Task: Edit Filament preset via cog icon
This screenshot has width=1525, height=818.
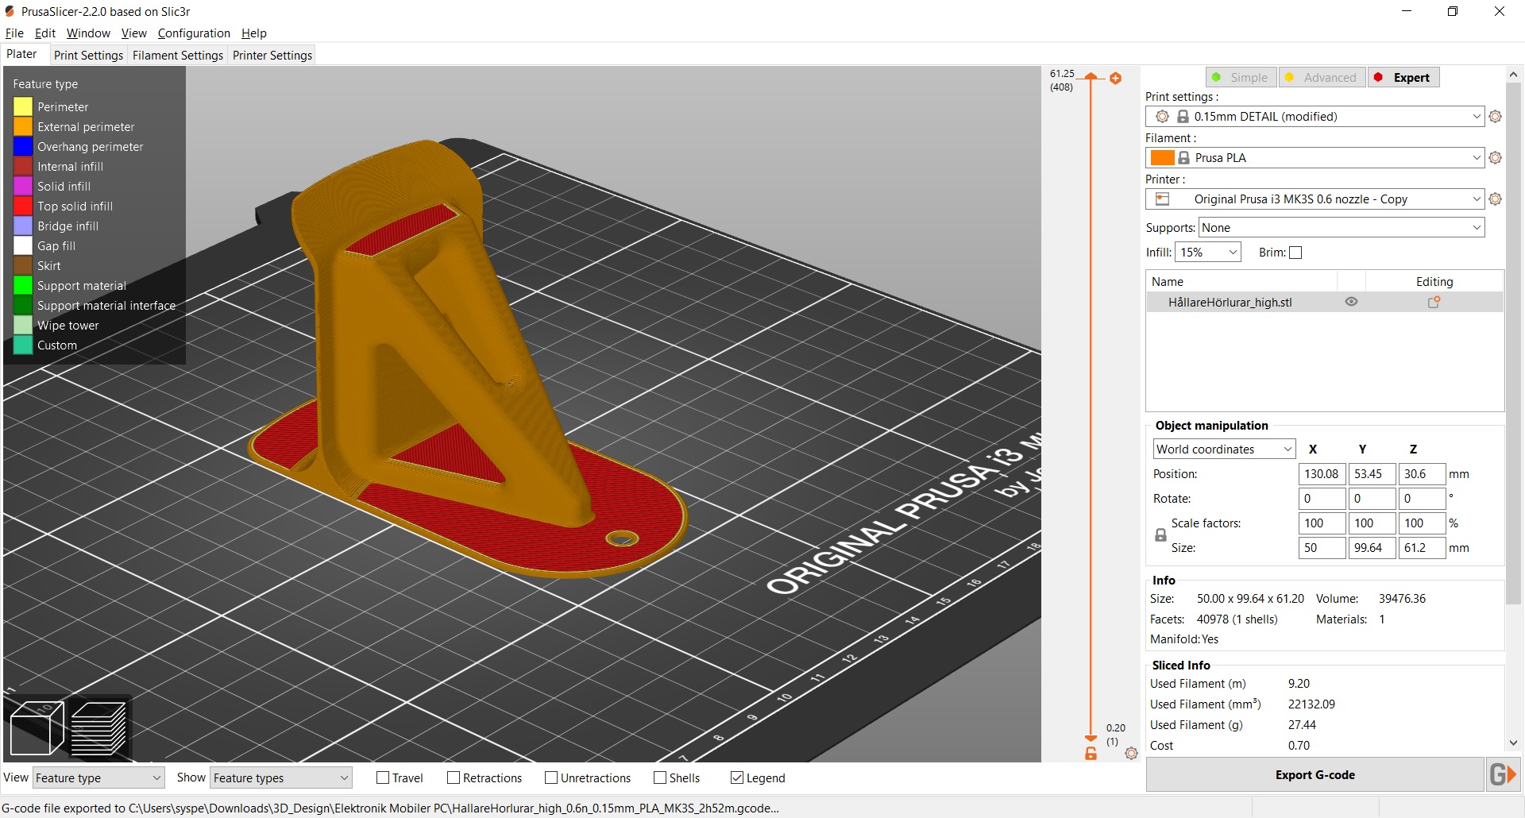Action: 1496,158
